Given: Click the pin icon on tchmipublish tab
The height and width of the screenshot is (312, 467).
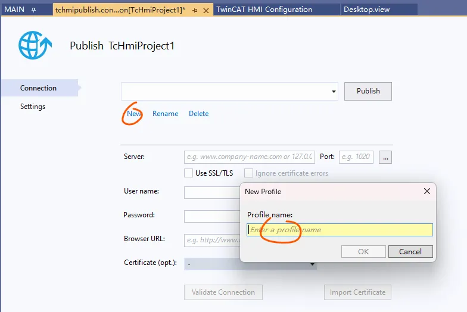Looking at the screenshot, I should (195, 11).
